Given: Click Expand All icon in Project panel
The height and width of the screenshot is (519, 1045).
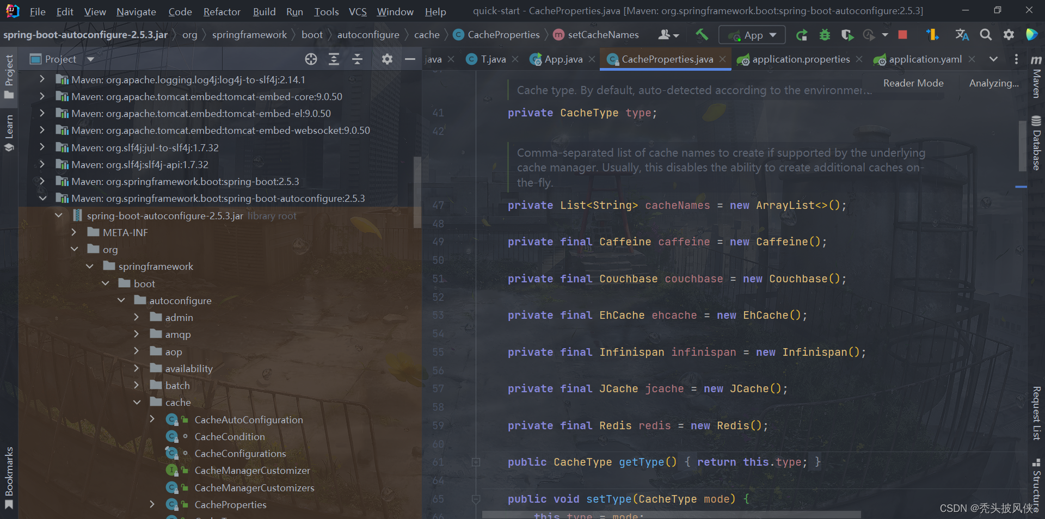Looking at the screenshot, I should point(334,59).
